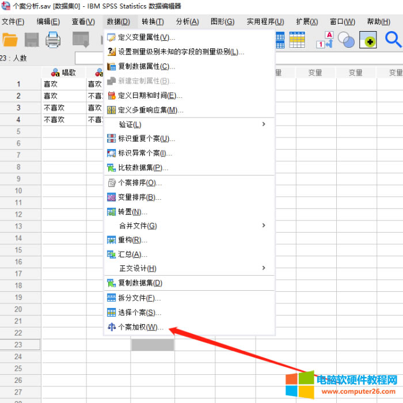Click cell 不喜欢 in row 4 of 唱歌

coord(64,120)
